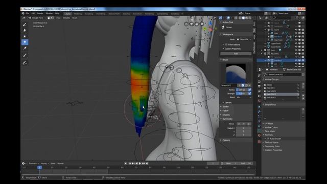Switch viewport to wireframe shading
This screenshot has width=327, height=184.
[x=240, y=18]
